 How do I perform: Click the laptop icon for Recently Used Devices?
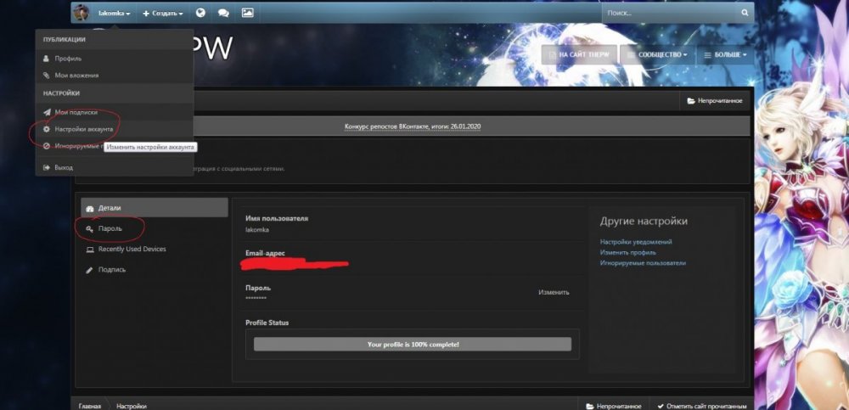click(x=89, y=250)
